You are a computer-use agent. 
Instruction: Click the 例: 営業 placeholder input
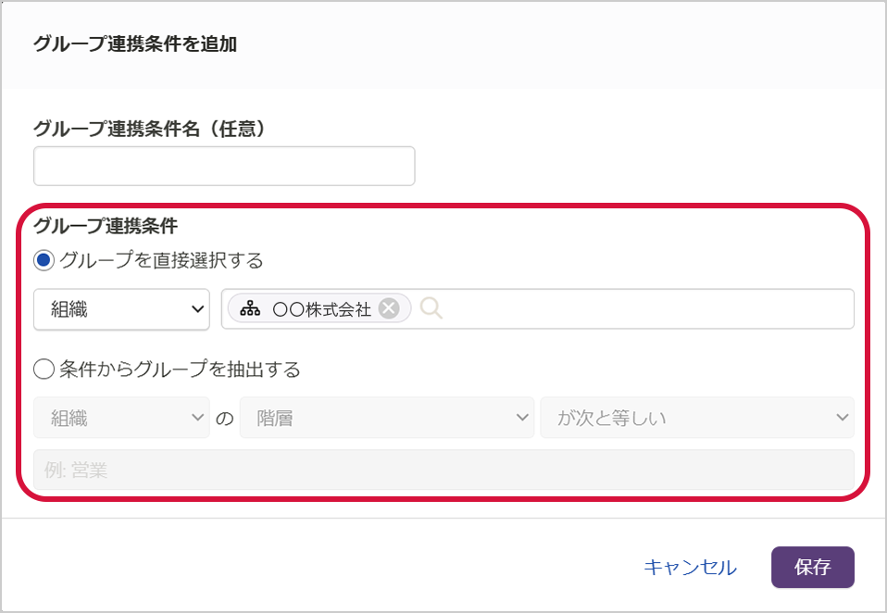point(443,469)
